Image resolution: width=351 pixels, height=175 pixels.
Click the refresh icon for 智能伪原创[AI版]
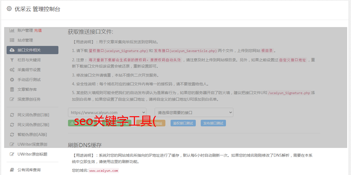click(x=12, y=135)
